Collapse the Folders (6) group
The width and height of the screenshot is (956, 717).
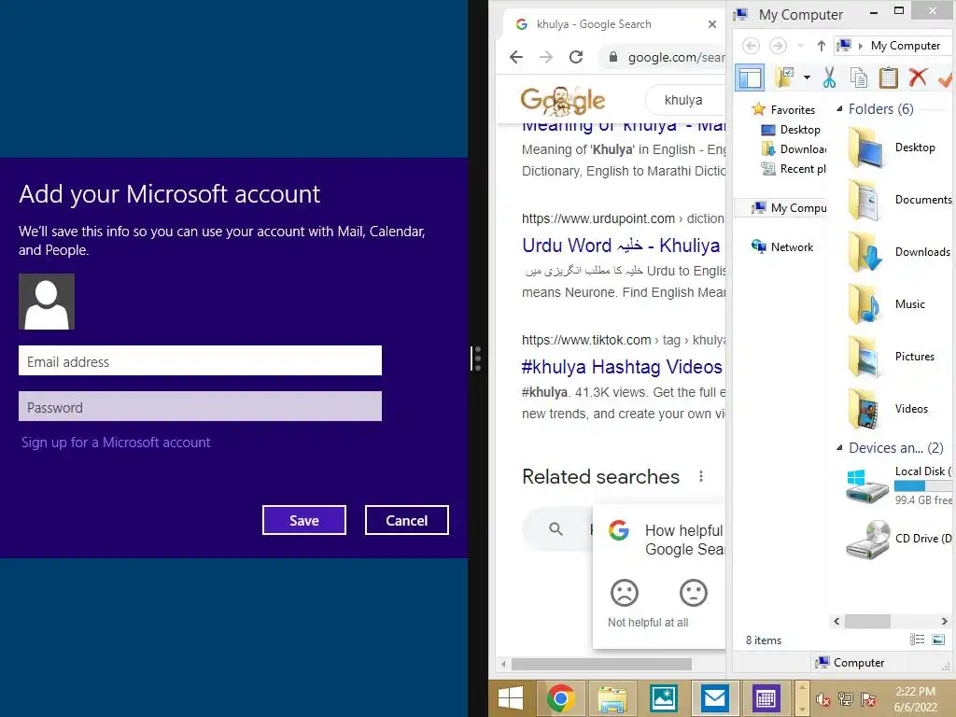(839, 108)
